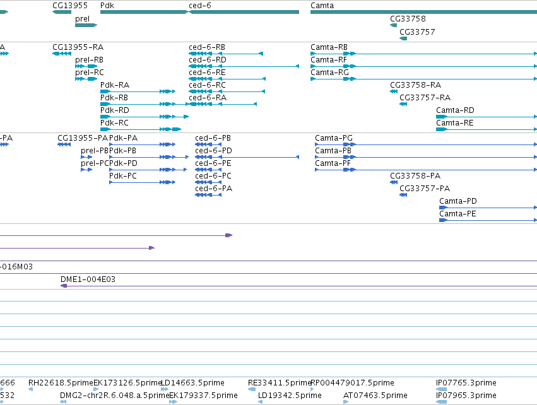
Task: Click the RP004479017.5prime EST label
Action: (352, 383)
